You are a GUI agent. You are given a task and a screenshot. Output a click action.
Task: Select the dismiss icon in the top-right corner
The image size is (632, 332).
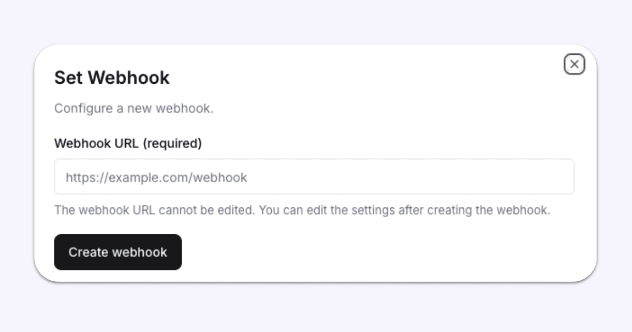[x=574, y=64]
